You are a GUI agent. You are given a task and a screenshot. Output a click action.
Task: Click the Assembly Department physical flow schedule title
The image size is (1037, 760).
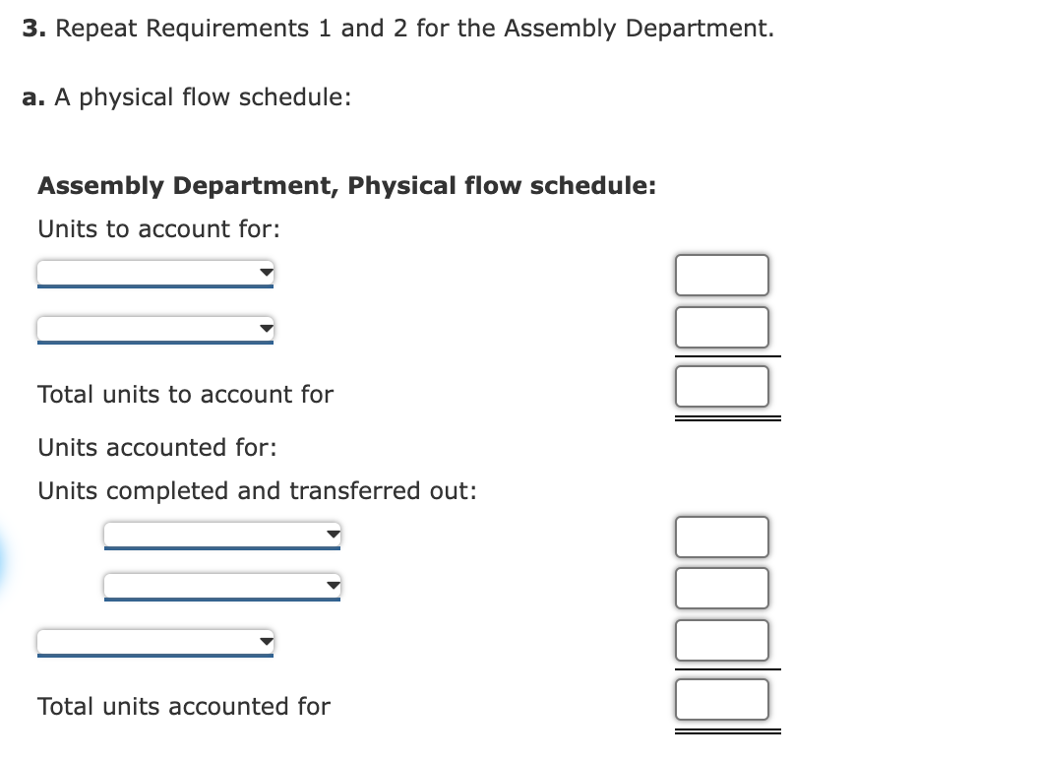click(x=346, y=185)
